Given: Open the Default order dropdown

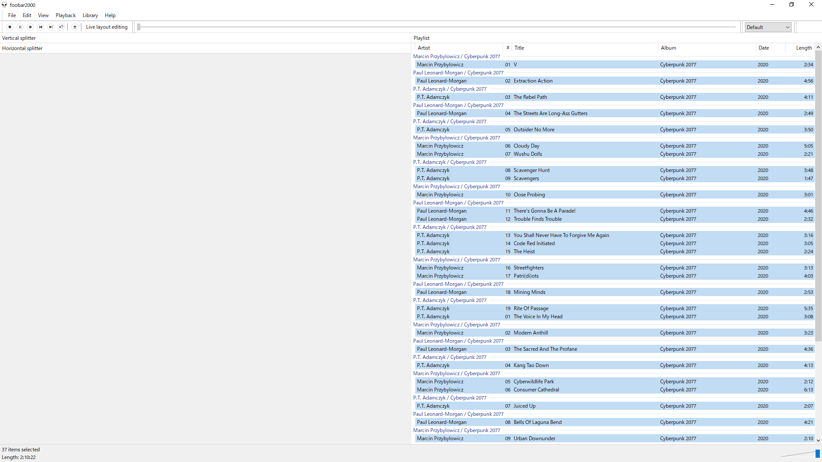Looking at the screenshot, I should click(x=768, y=27).
